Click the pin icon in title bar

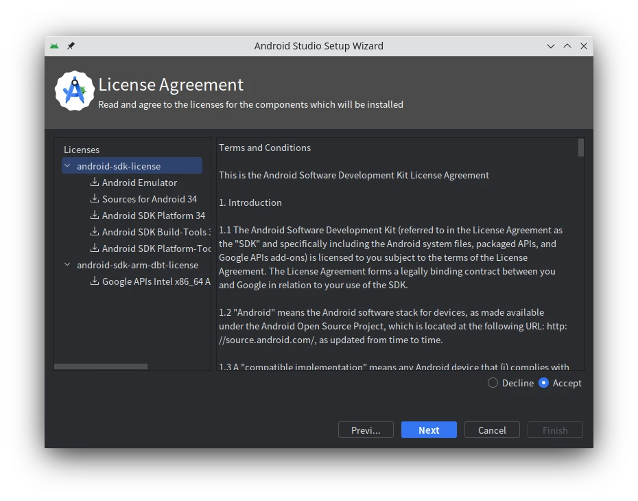71,46
